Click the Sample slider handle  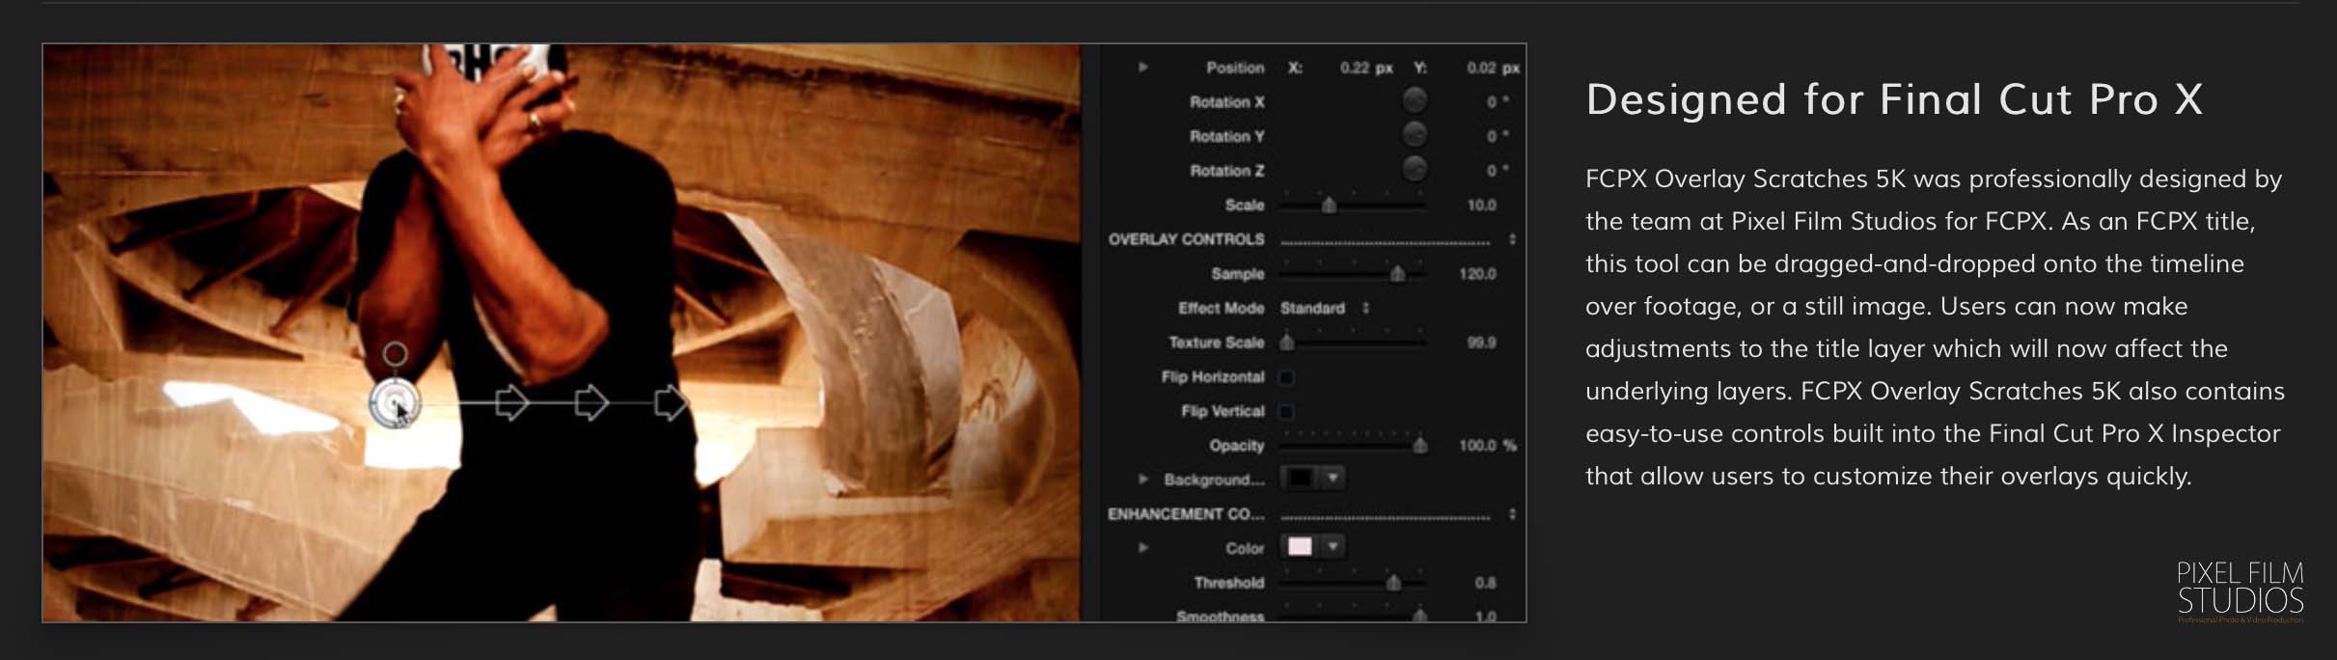(x=1397, y=274)
